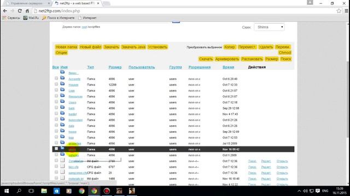Tick checkbox for the Oct 6 20:40 folder
Viewport: 350px width, 196px height.
coord(56,78)
